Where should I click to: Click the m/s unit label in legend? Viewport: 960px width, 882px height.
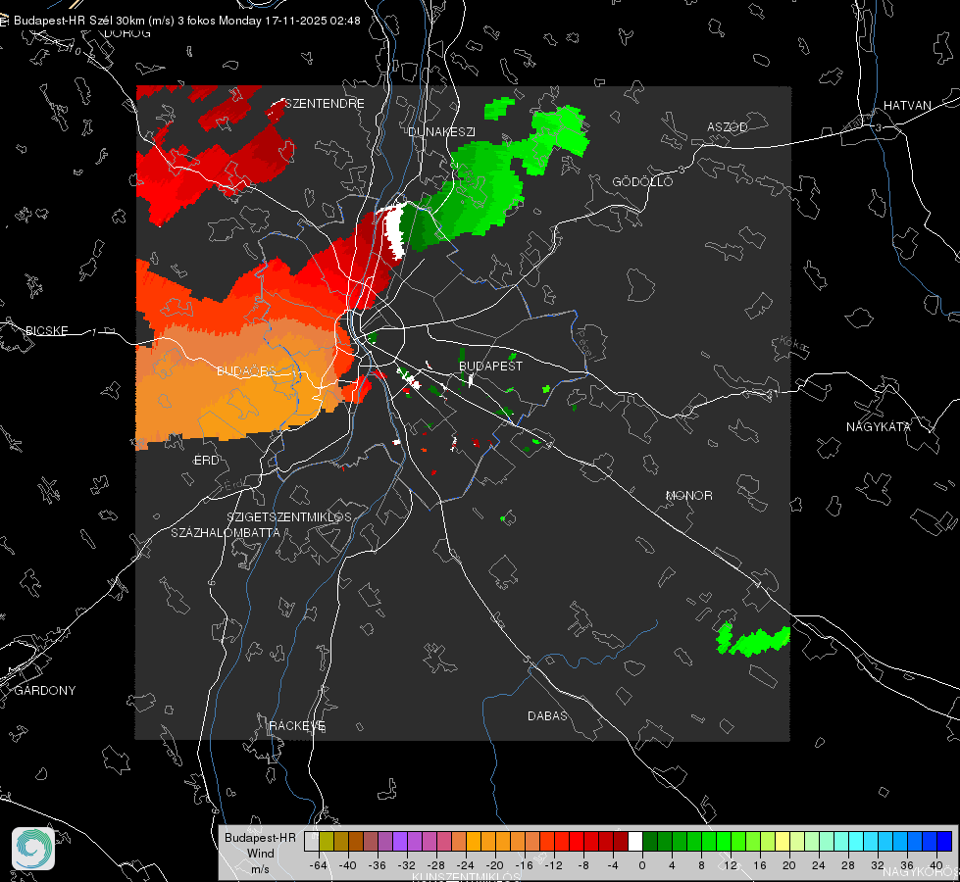click(260, 868)
